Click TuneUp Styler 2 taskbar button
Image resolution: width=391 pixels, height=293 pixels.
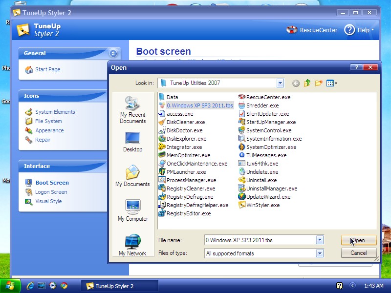(x=120, y=286)
